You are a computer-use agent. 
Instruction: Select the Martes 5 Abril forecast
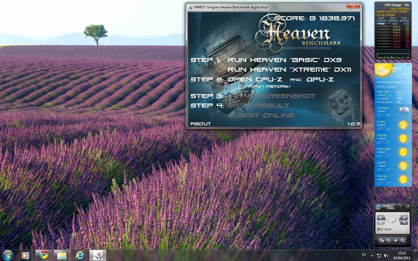point(393,139)
